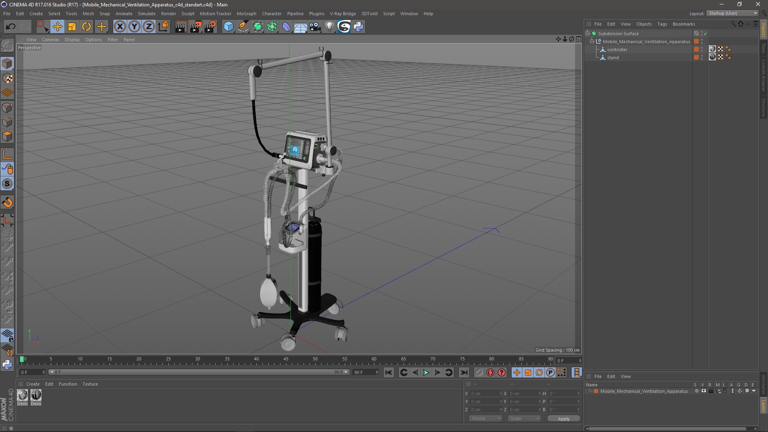
Task: Click the Subdivision Surface generator icon
Action: [x=258, y=27]
